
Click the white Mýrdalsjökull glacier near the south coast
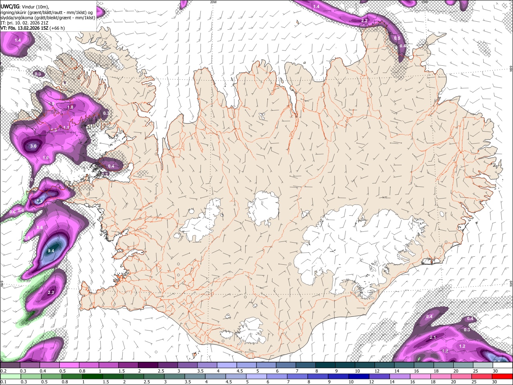pyautogui.click(x=251, y=332)
